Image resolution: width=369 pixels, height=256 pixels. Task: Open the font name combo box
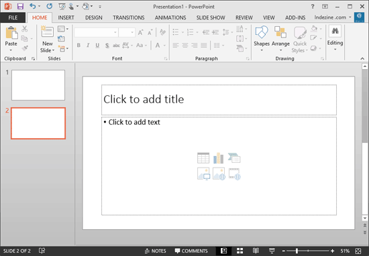pyautogui.click(x=96, y=32)
